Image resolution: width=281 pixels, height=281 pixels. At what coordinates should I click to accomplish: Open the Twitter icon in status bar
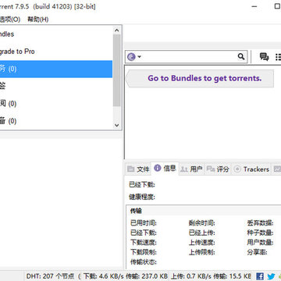point(271,276)
